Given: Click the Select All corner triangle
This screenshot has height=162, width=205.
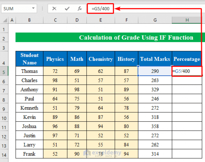Looking at the screenshot, I should pyautogui.click(x=5, y=20).
